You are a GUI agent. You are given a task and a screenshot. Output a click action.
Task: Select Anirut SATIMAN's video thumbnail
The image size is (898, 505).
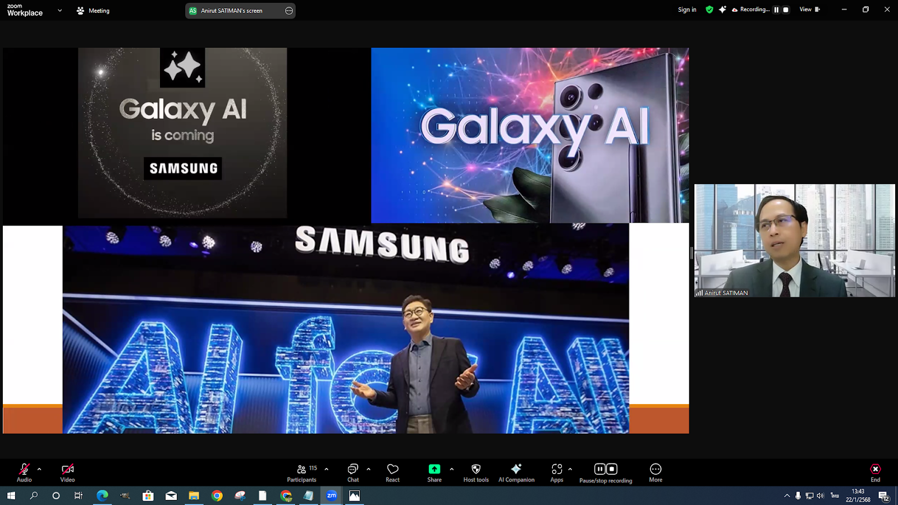pyautogui.click(x=795, y=241)
